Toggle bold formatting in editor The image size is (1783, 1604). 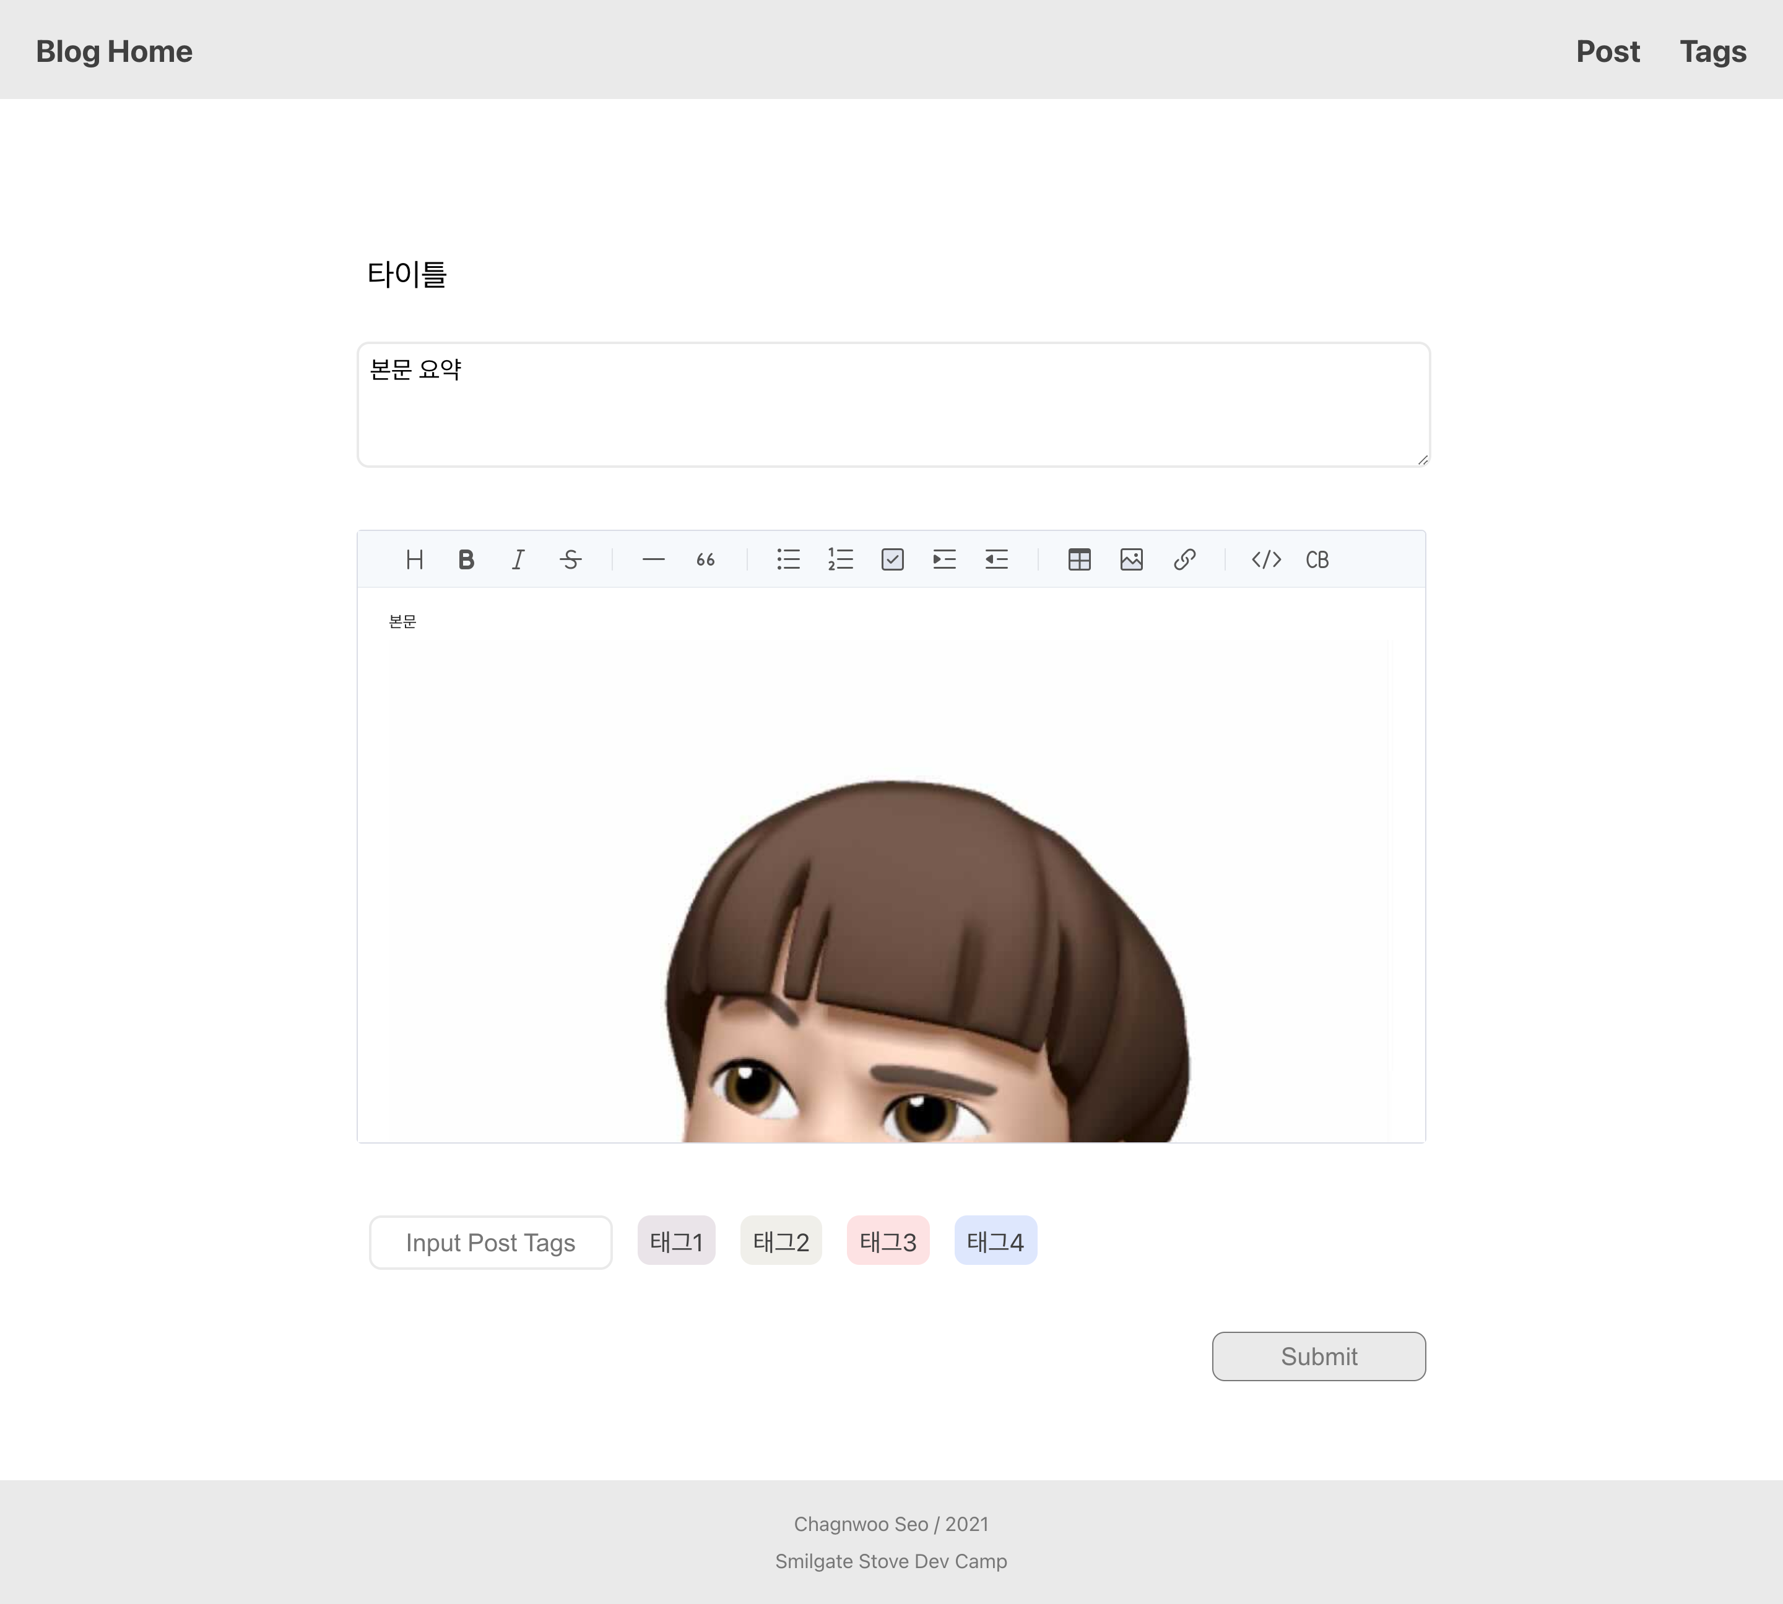coord(466,559)
